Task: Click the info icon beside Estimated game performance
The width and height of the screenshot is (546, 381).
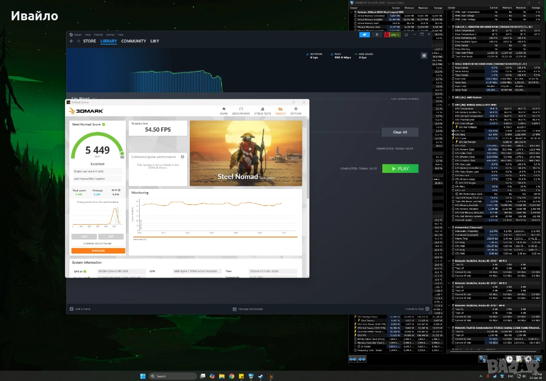Action: click(x=183, y=157)
